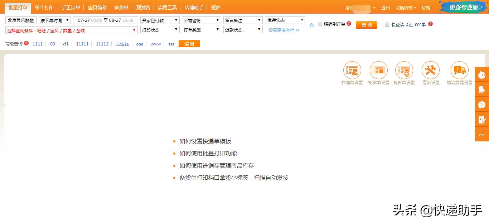The image size is (489, 223).
Task: Open the 实用工具 menu
Action: pyautogui.click(x=167, y=7)
